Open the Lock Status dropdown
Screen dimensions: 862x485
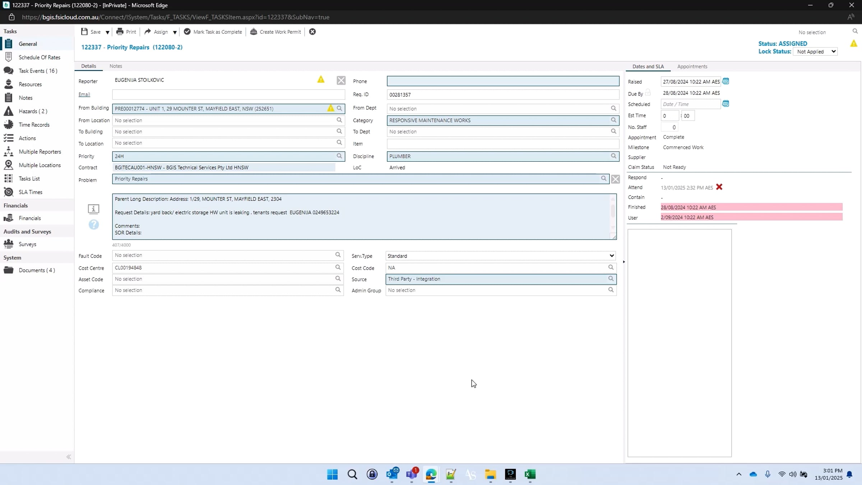(x=816, y=52)
